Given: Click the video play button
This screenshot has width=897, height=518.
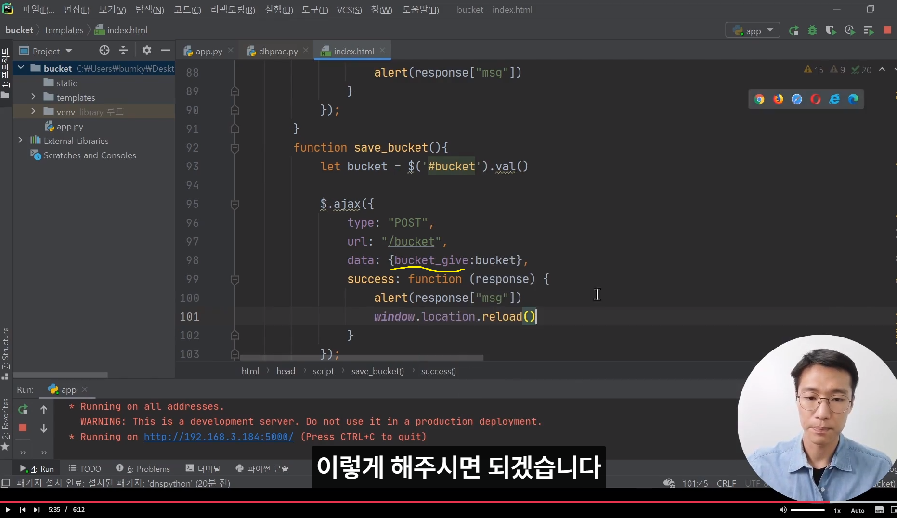Looking at the screenshot, I should [8, 510].
